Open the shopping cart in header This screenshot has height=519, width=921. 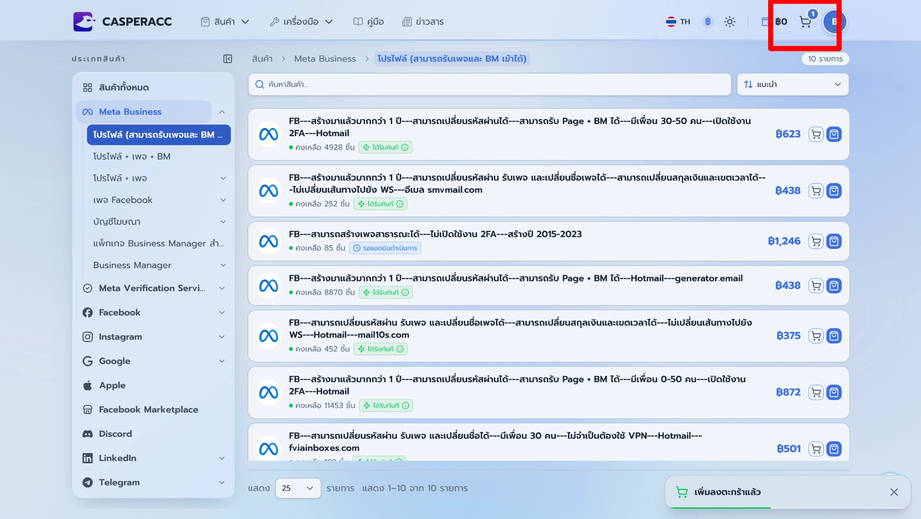point(805,22)
